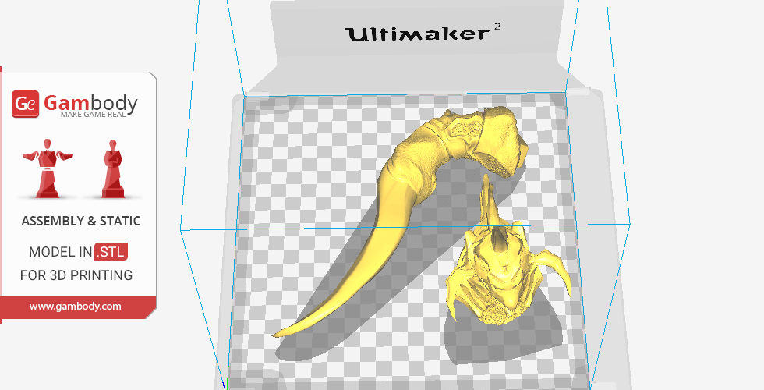Click the FOR 3D PRINTING text

(x=76, y=275)
